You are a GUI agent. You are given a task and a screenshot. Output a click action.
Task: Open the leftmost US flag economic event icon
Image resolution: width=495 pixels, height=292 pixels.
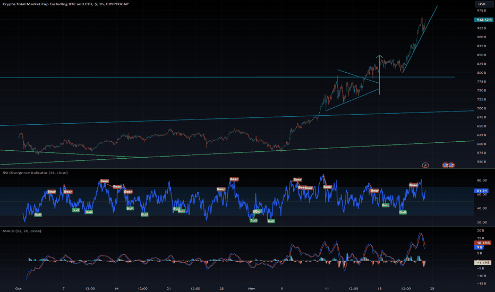(446, 165)
